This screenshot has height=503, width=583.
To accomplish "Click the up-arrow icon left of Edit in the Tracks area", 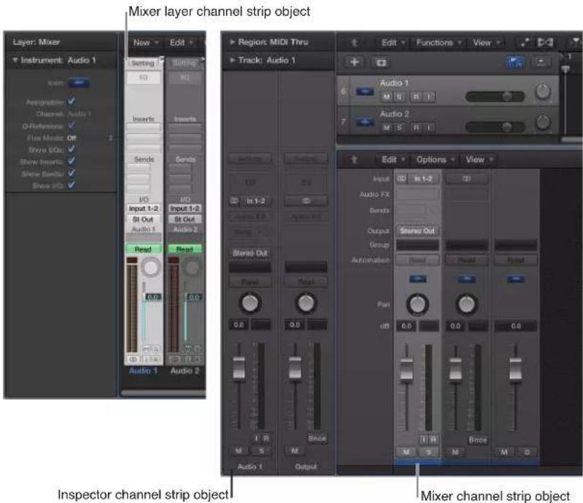I will pyautogui.click(x=355, y=43).
